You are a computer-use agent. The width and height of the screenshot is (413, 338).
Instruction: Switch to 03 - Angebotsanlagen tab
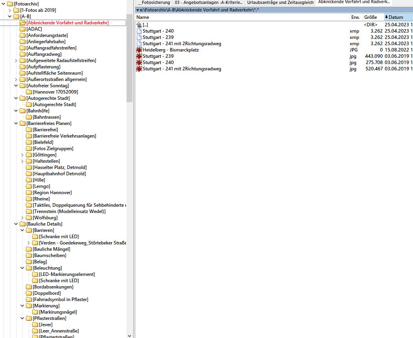[208, 2]
